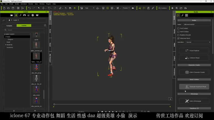Click the Home camera view icon

[97, 8]
